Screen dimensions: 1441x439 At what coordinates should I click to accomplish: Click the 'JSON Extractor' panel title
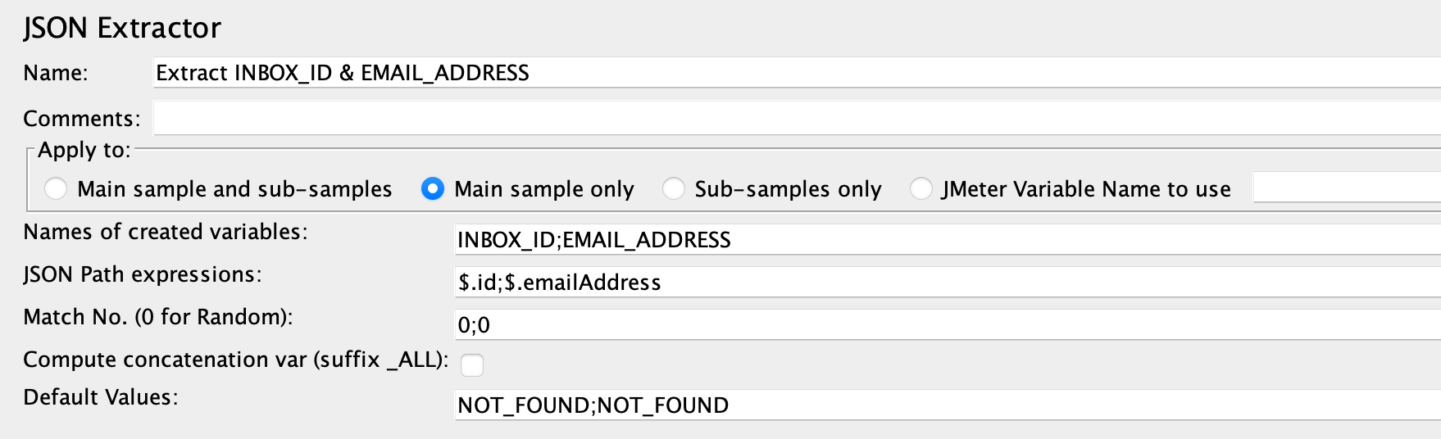[x=122, y=29]
